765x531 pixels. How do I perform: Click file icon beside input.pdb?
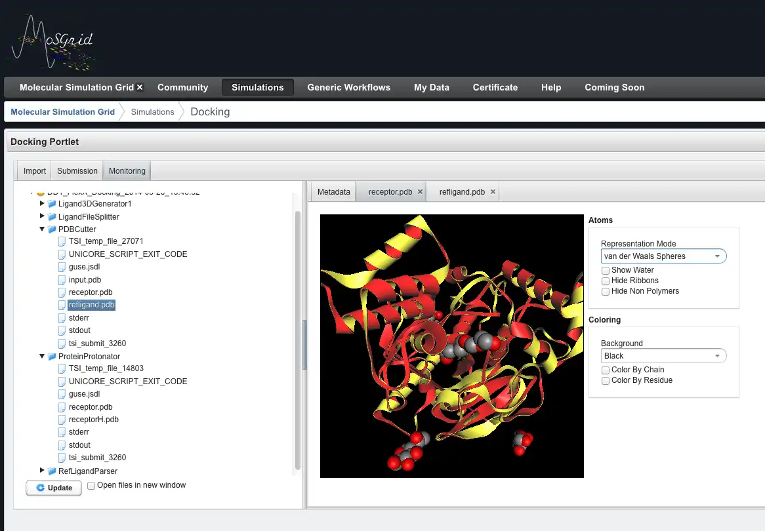[x=62, y=280]
